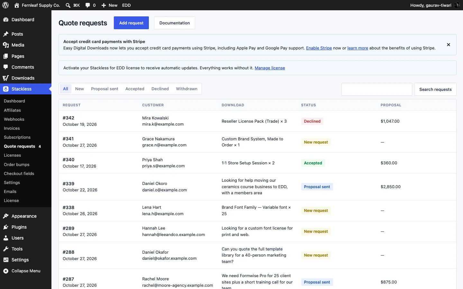
Task: Dismiss the Stripe notice with the X
Action: (449, 45)
